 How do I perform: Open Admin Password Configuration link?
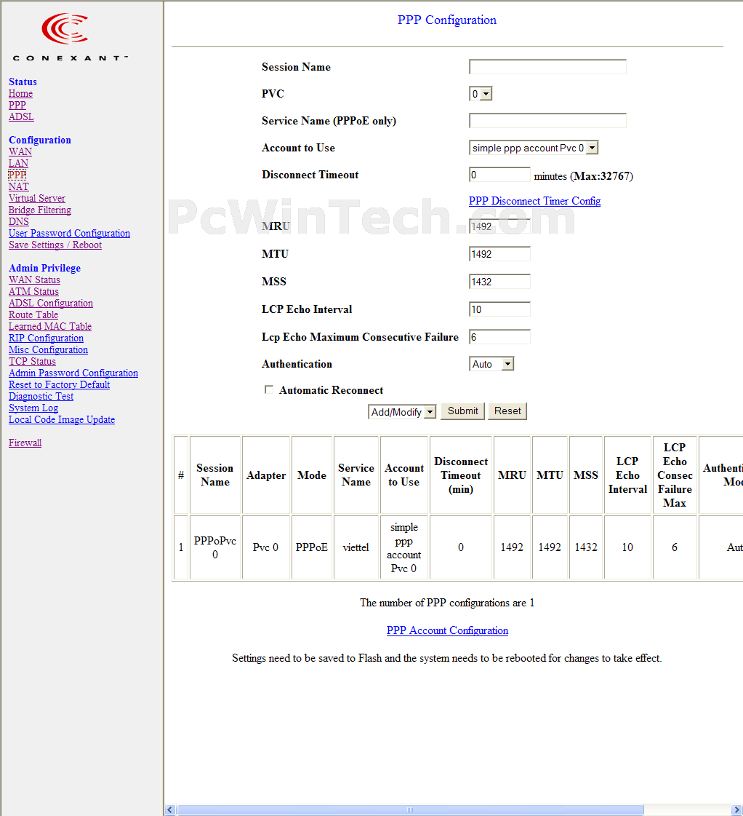click(x=73, y=373)
